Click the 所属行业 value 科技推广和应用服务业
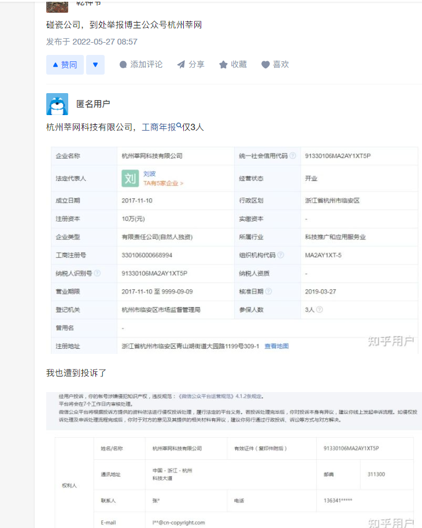Screen dimensions: 422x528 point(335,237)
